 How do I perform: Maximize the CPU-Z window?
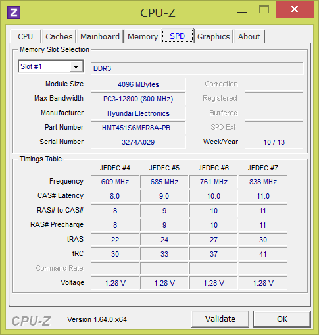click(x=264, y=10)
